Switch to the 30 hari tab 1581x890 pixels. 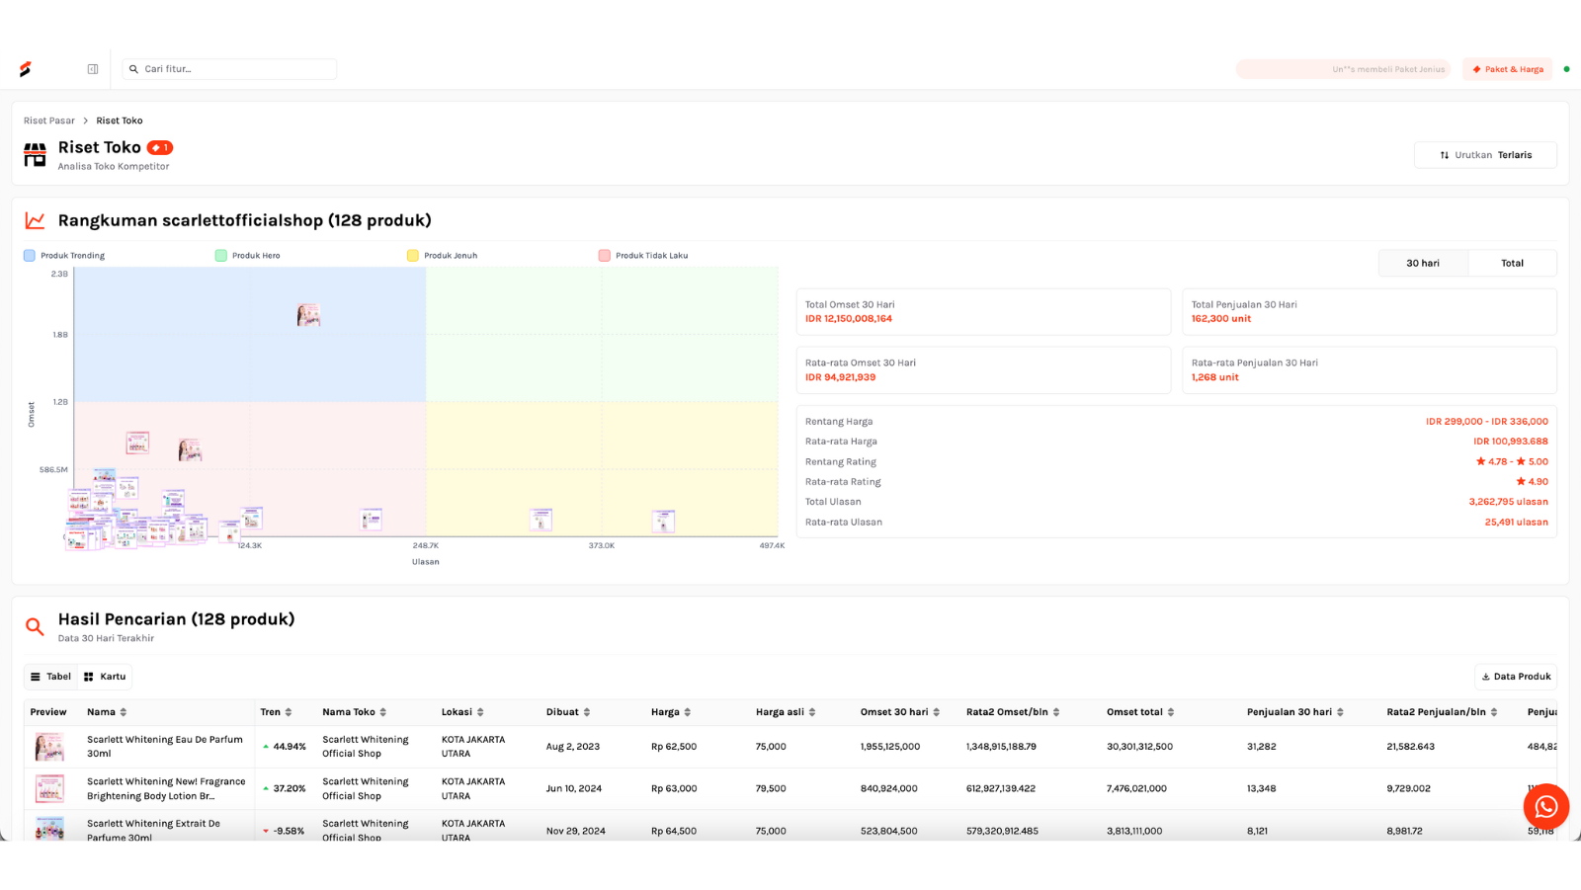coord(1423,263)
